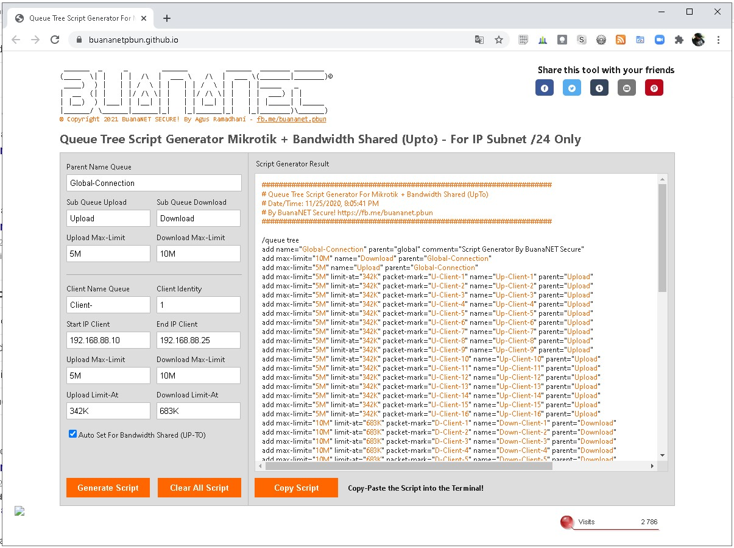Click 'Share this tool with your friends' heading
This screenshot has height=548, width=734.
click(x=606, y=70)
